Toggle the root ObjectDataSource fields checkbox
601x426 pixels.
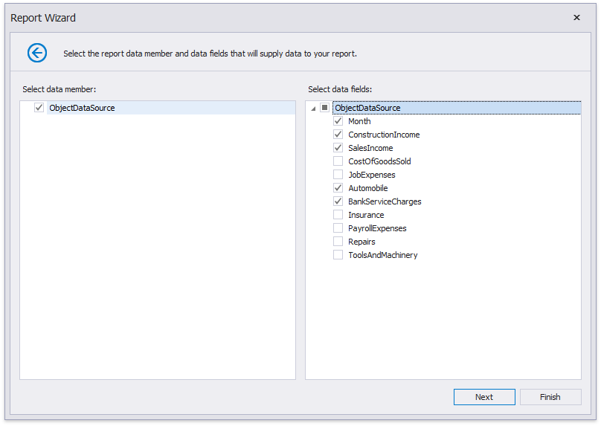pyautogui.click(x=325, y=108)
